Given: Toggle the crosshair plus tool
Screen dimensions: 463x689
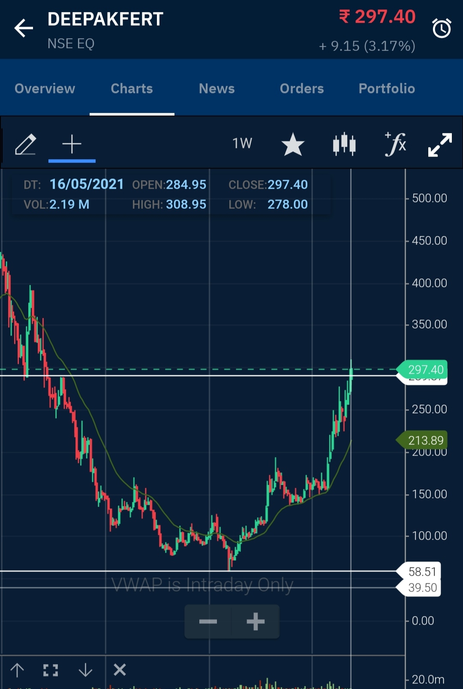Looking at the screenshot, I should click(x=72, y=144).
